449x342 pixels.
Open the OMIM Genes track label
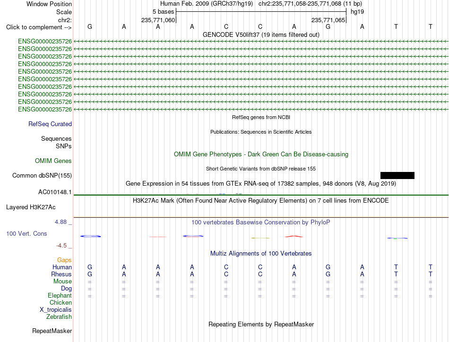(53, 161)
